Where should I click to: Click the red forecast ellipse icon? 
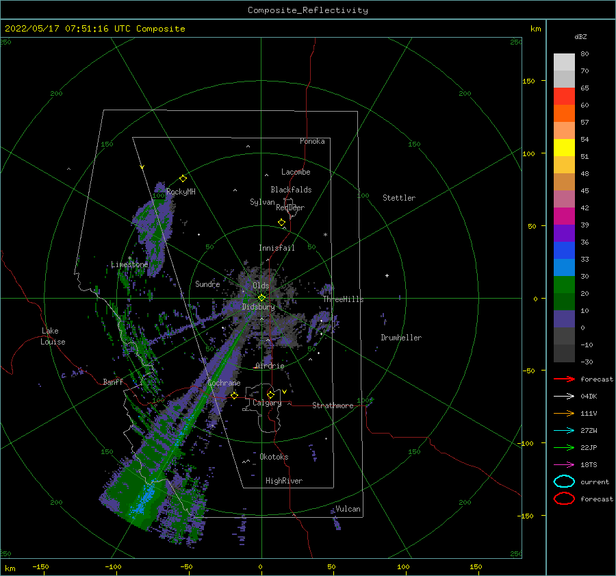click(x=564, y=499)
